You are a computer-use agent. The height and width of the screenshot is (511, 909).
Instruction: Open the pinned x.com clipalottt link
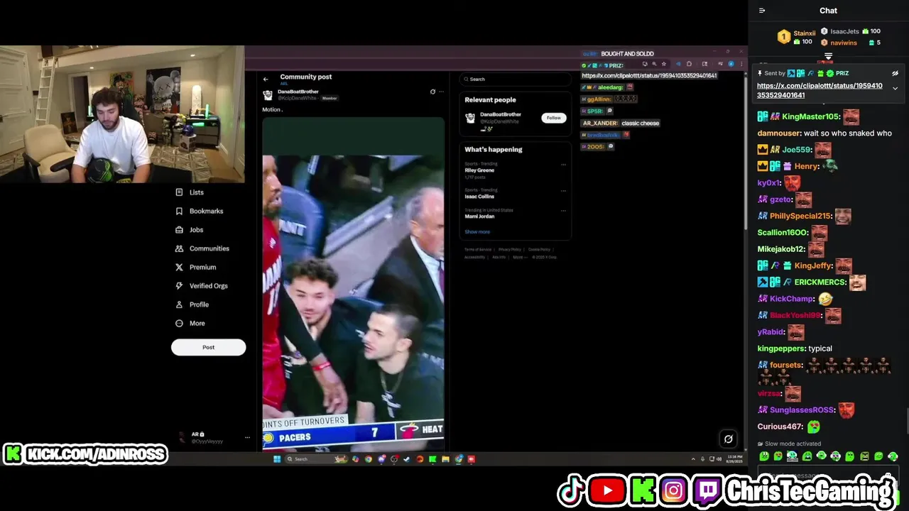click(x=820, y=90)
